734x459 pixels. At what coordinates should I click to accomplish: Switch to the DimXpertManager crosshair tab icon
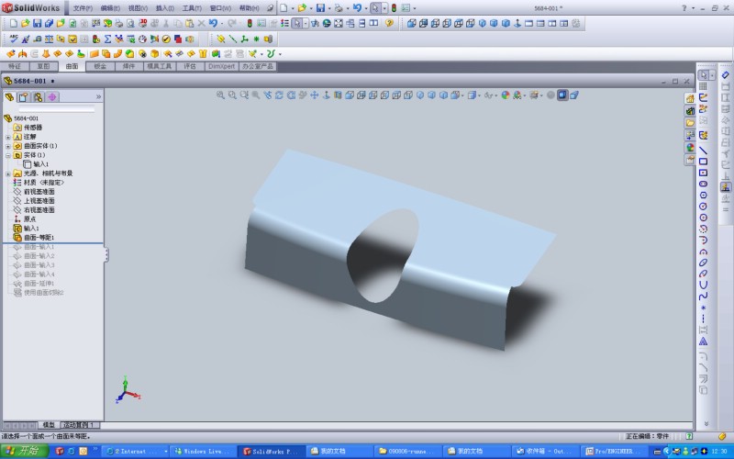pos(52,97)
